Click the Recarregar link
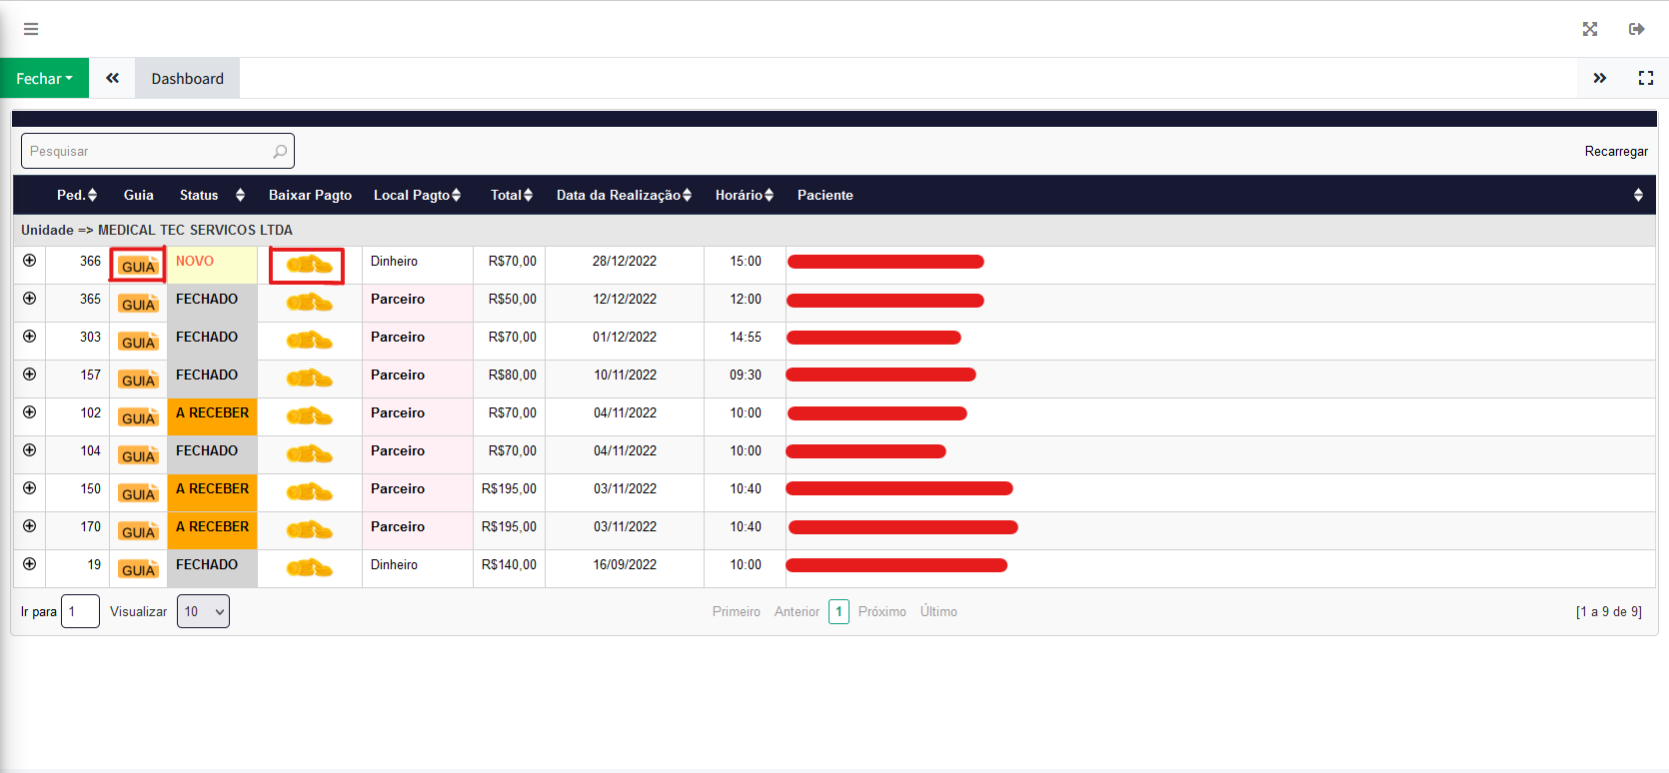Viewport: 1669px width, 773px height. [1615, 151]
